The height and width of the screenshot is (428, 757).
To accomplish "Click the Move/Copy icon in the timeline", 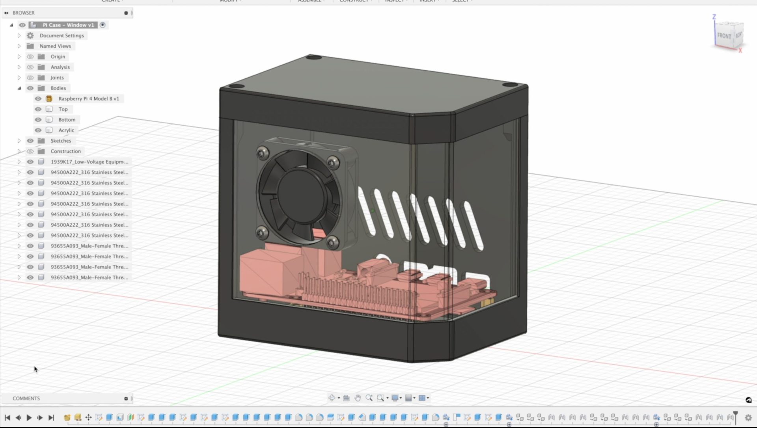I will 88,417.
